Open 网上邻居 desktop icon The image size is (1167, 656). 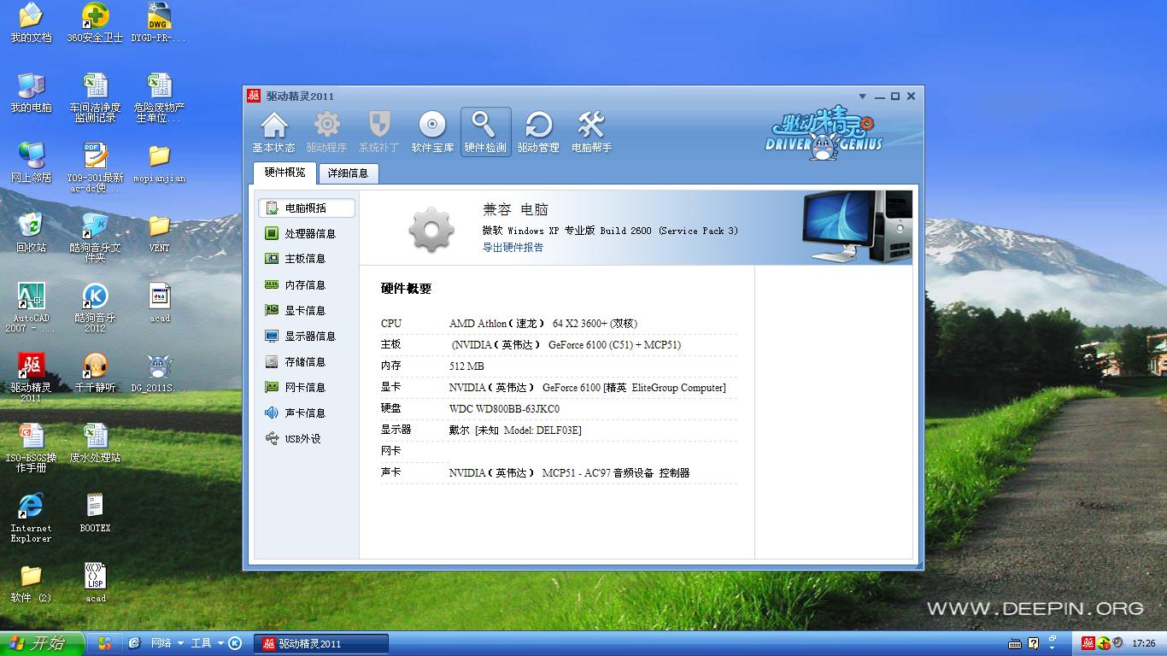point(31,163)
